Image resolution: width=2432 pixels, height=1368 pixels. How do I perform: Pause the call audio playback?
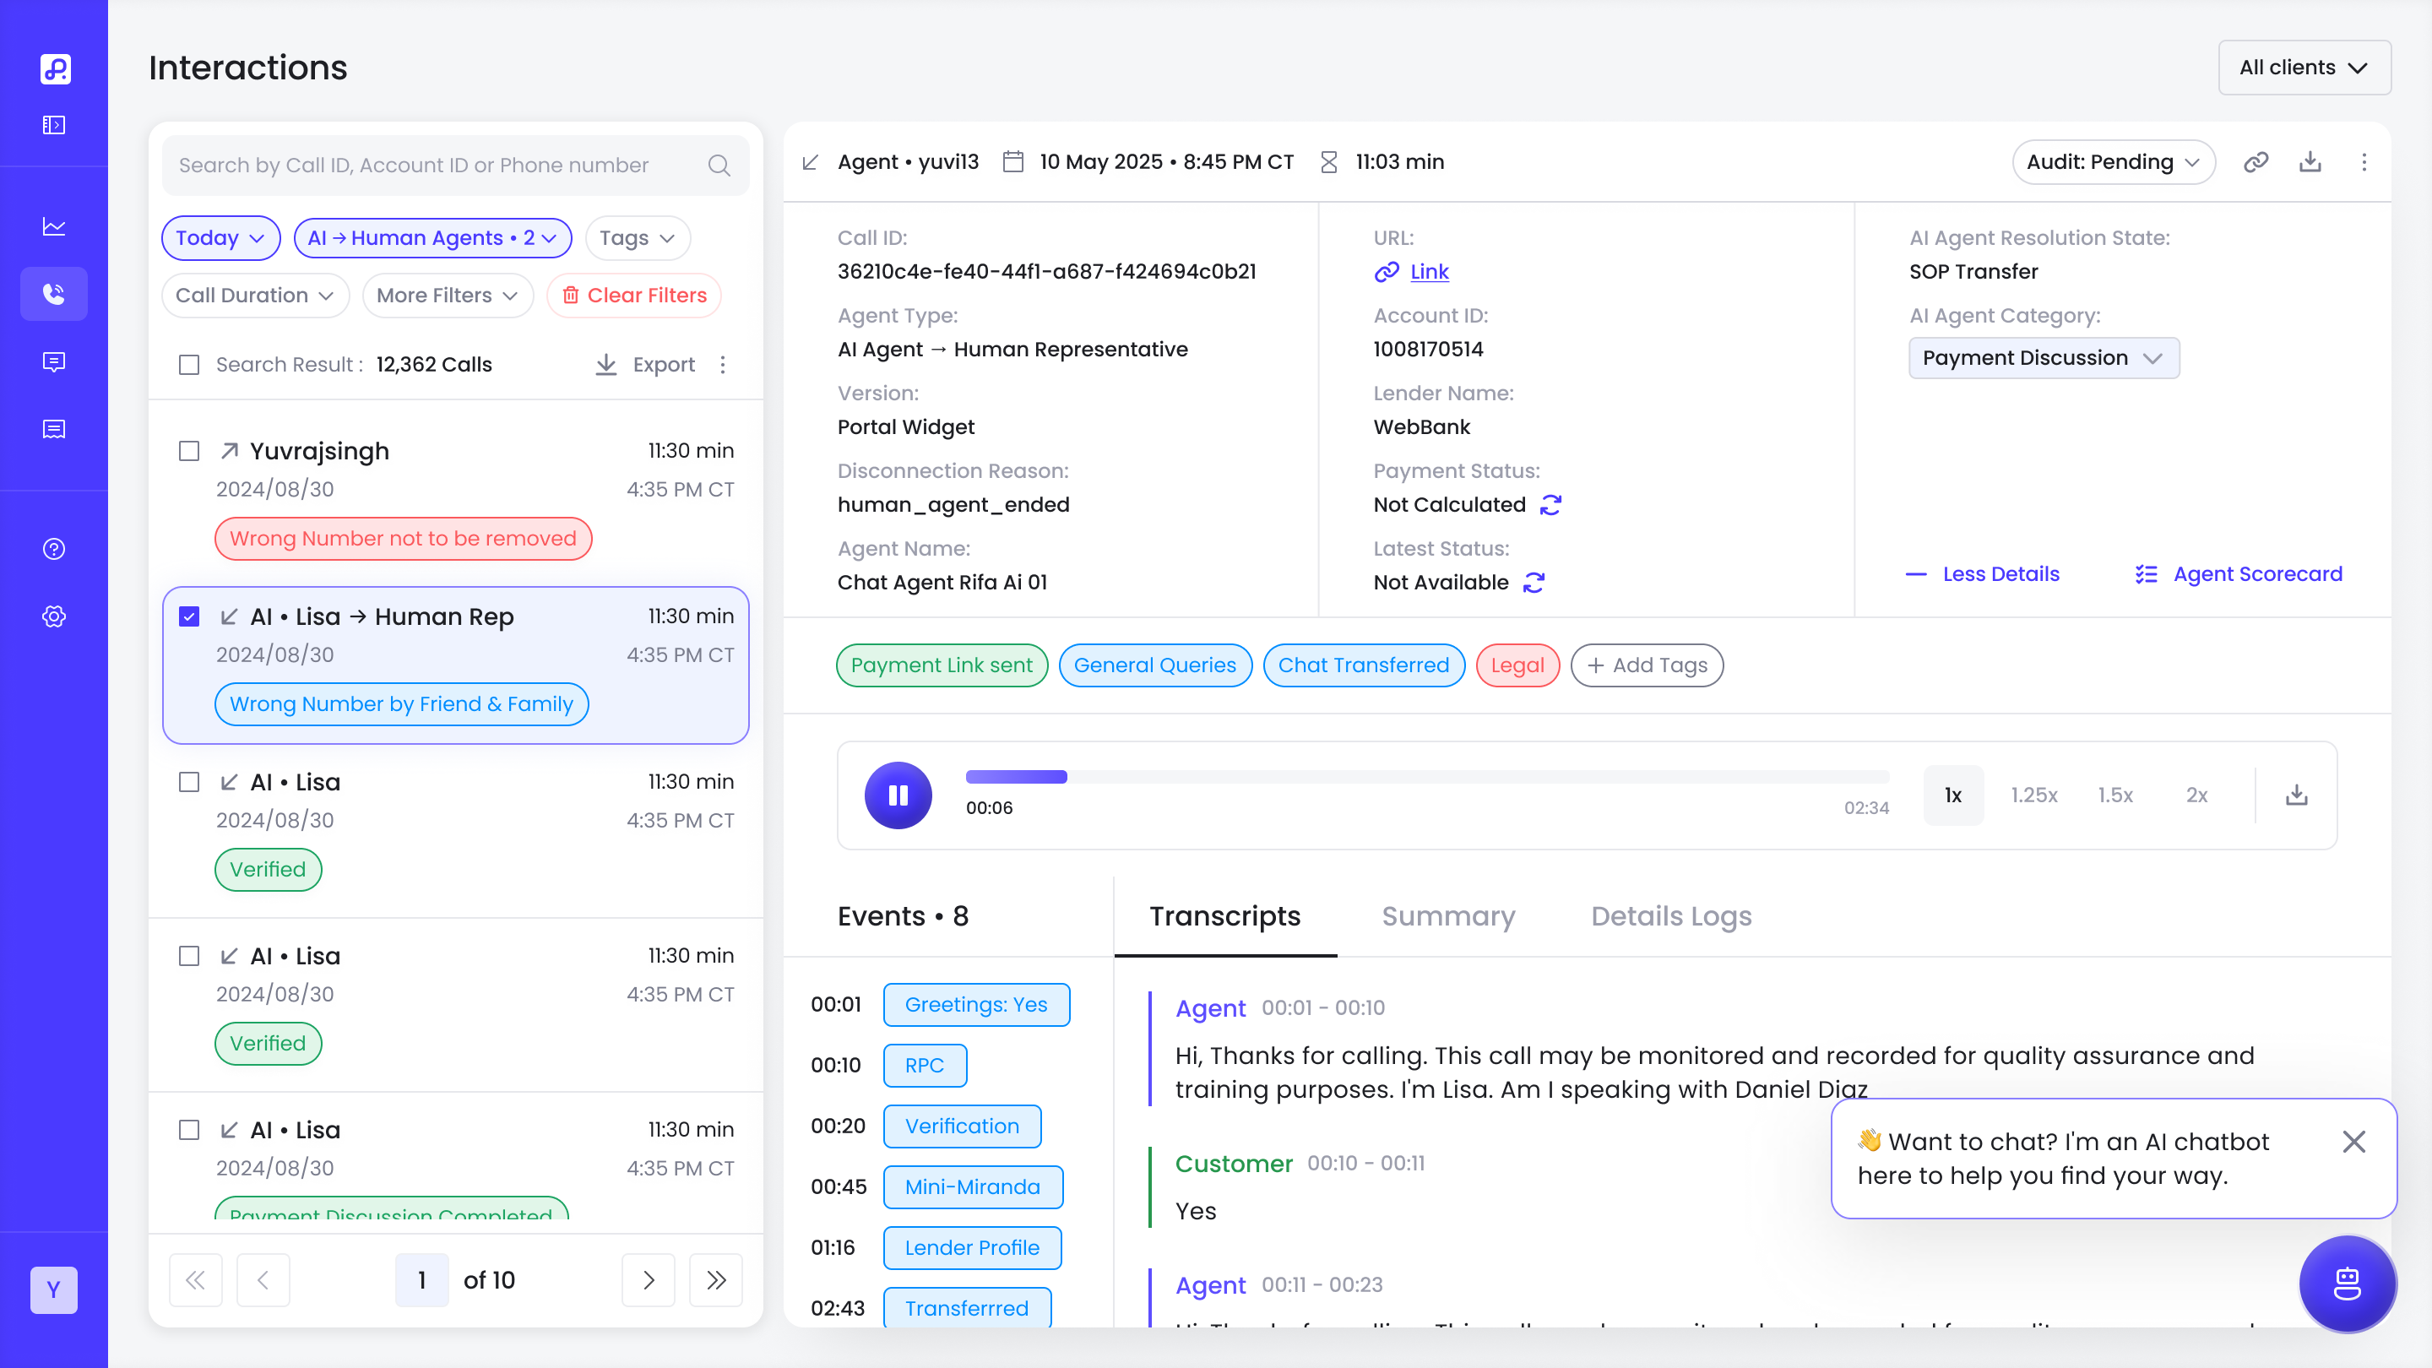coord(898,795)
